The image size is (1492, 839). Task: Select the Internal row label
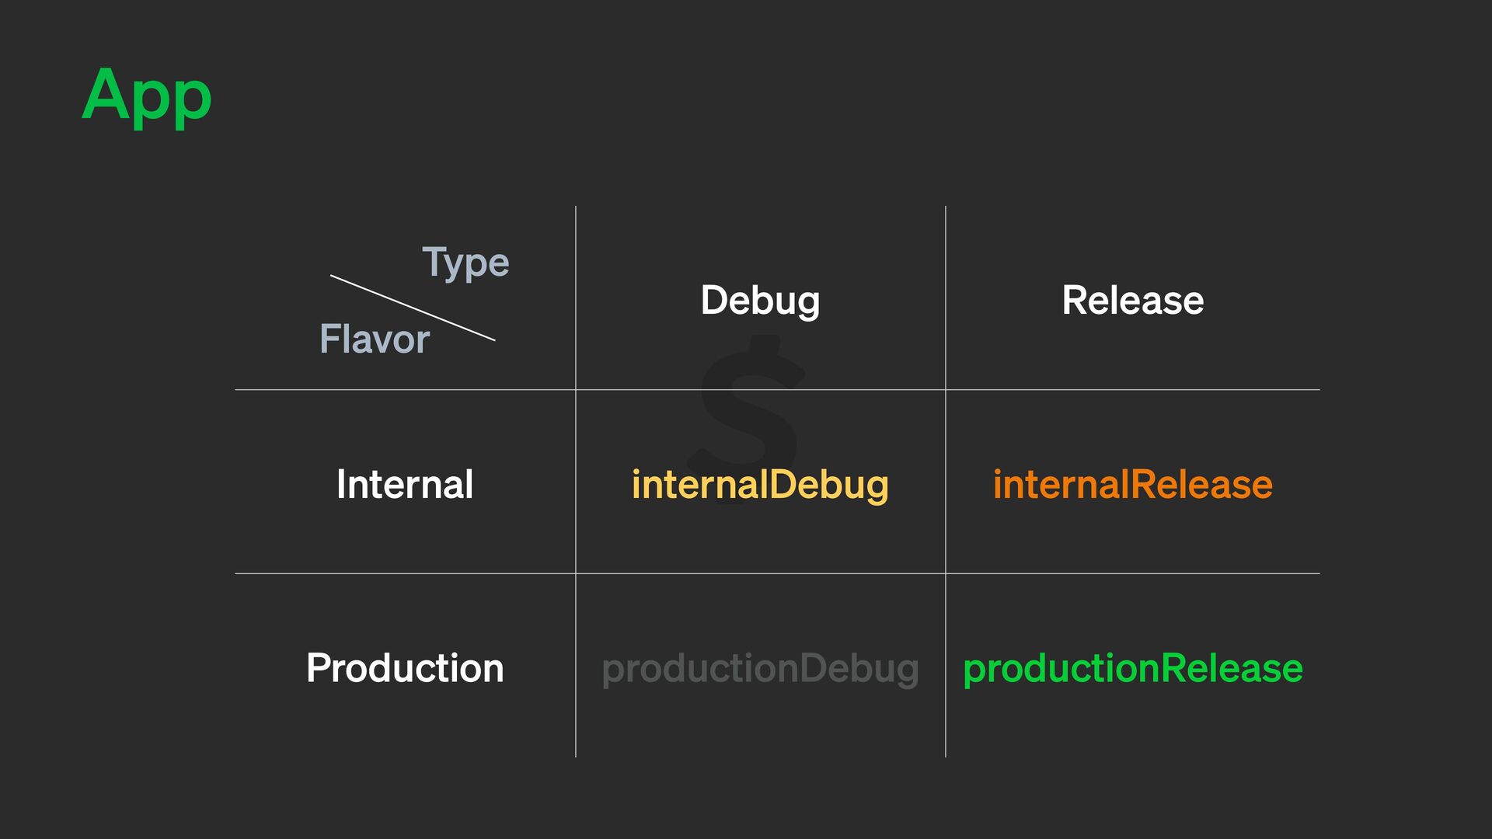coord(404,485)
